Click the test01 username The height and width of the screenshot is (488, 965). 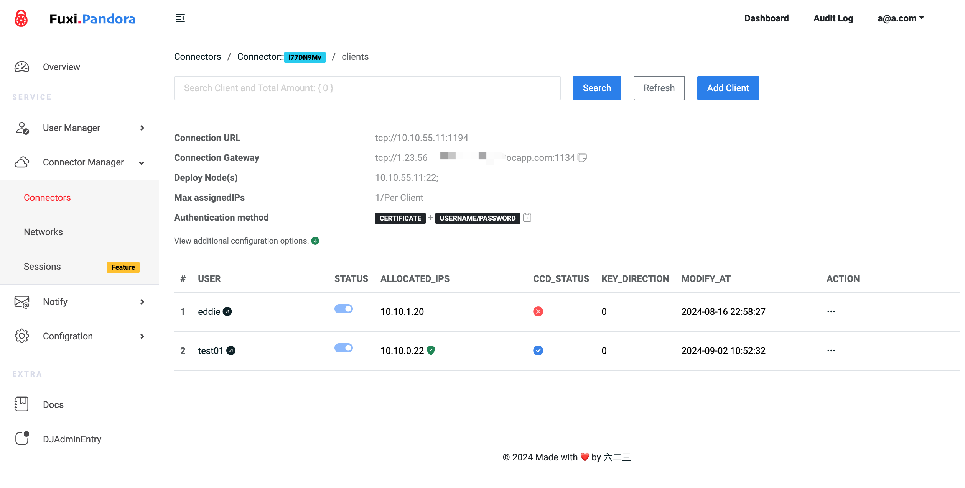coord(211,351)
